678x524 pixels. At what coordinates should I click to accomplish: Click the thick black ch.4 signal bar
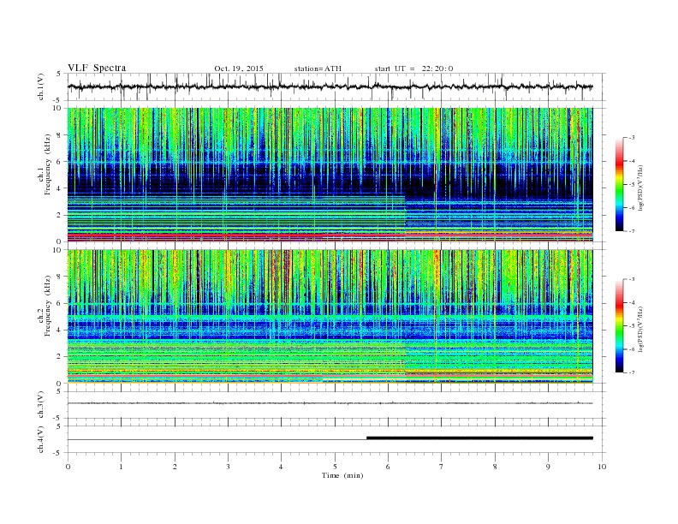[x=479, y=438]
